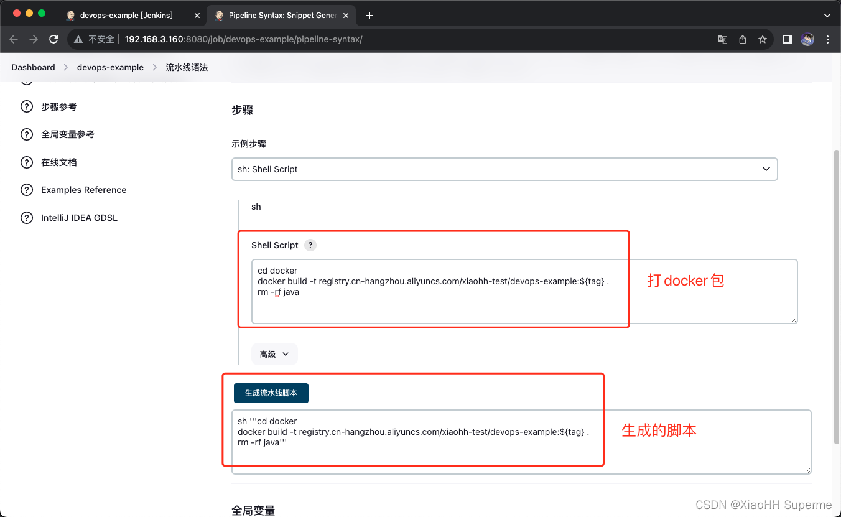Click the 全局变量 heading
Image resolution: width=841 pixels, height=517 pixels.
point(253,510)
